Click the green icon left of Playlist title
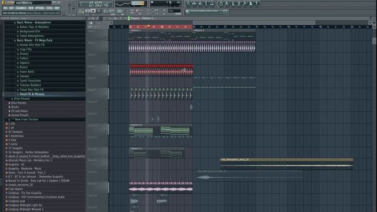The width and height of the screenshot is (377, 212). [x=129, y=18]
